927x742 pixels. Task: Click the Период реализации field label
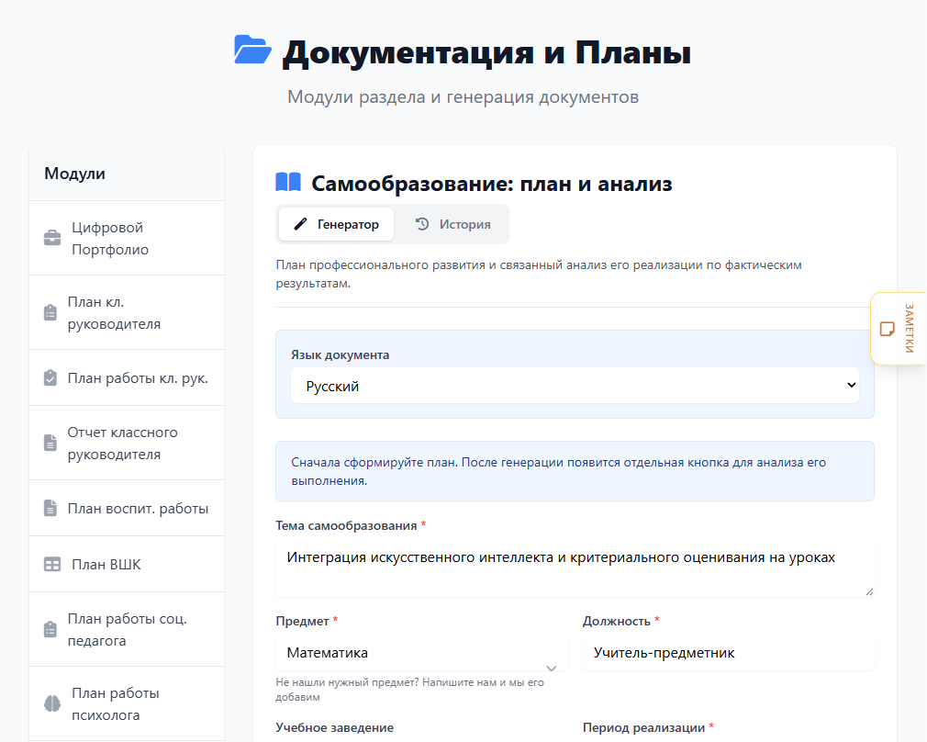643,727
